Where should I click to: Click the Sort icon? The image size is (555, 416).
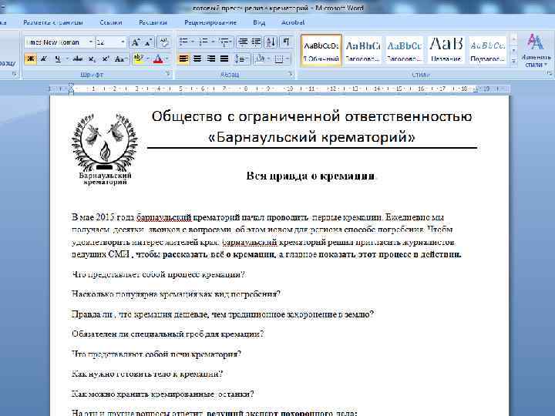pos(271,42)
